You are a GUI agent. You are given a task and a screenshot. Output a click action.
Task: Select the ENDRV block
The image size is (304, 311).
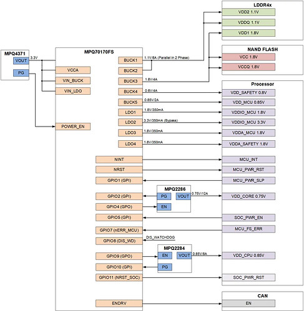119,304
